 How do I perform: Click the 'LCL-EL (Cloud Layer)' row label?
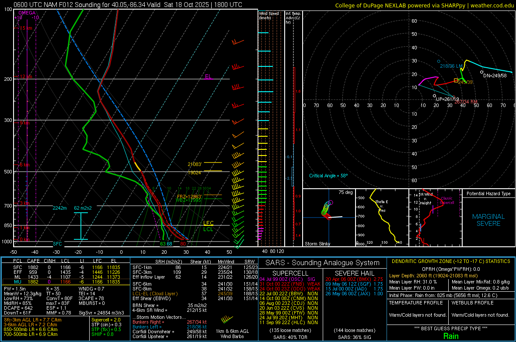(155, 294)
